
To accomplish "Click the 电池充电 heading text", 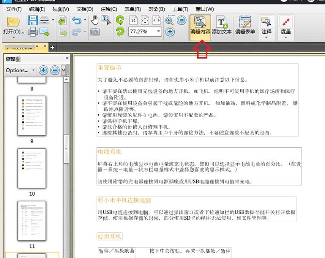I will point(109,152).
